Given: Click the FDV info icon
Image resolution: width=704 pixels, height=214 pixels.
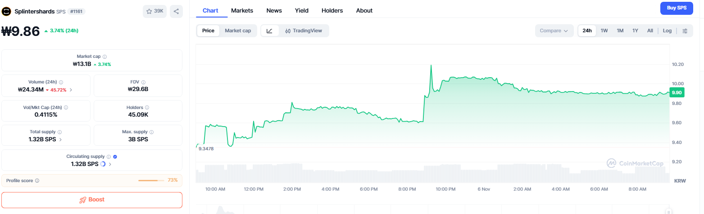Looking at the screenshot, I should pyautogui.click(x=144, y=82).
